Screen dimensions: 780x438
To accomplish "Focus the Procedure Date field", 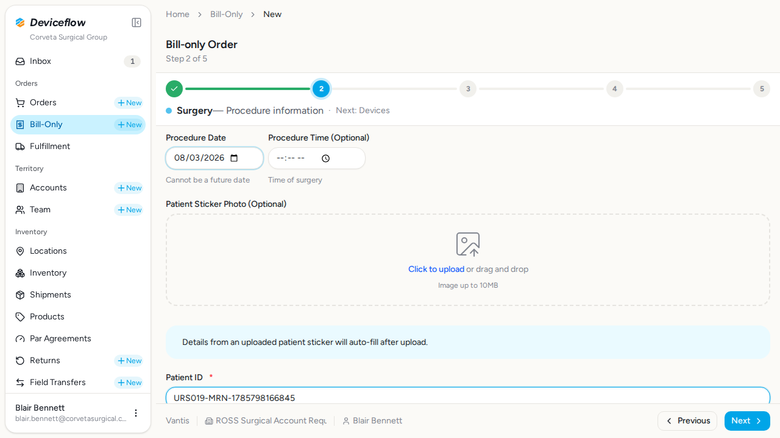I will (214, 158).
